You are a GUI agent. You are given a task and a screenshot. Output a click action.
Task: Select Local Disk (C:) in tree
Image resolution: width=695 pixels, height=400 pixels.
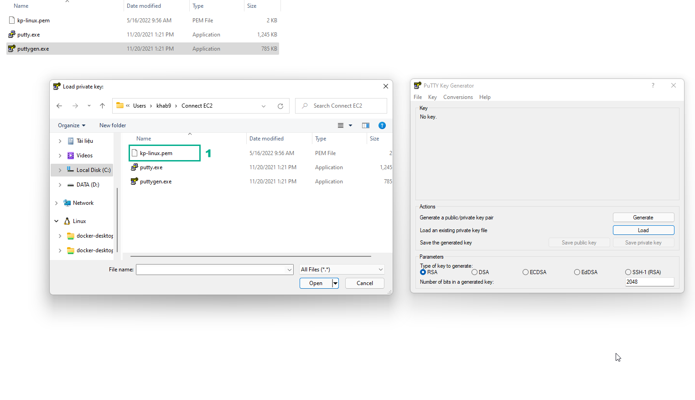tap(93, 170)
